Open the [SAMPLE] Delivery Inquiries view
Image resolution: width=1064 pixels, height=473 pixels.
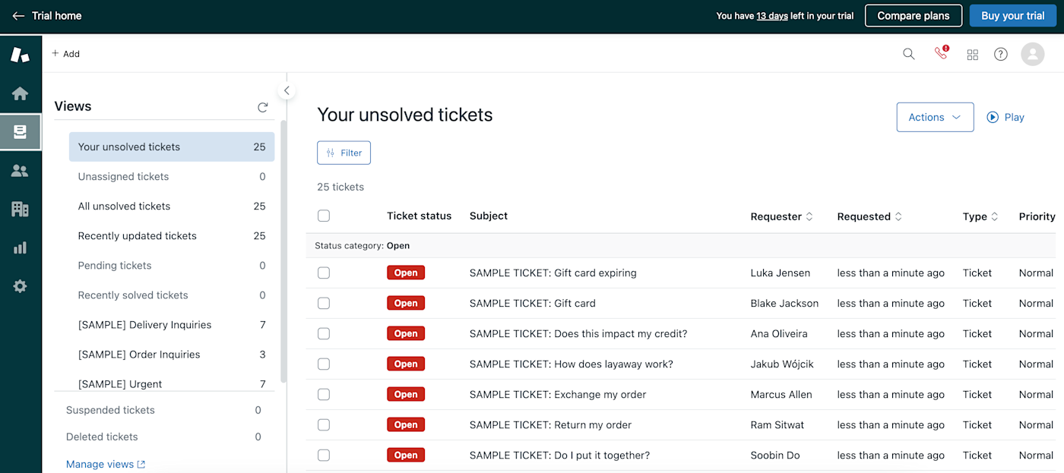(144, 325)
